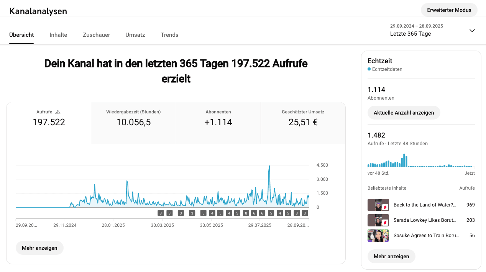Open the Back to the Land of Water thumbnail
This screenshot has height=272, width=486.
click(378, 205)
